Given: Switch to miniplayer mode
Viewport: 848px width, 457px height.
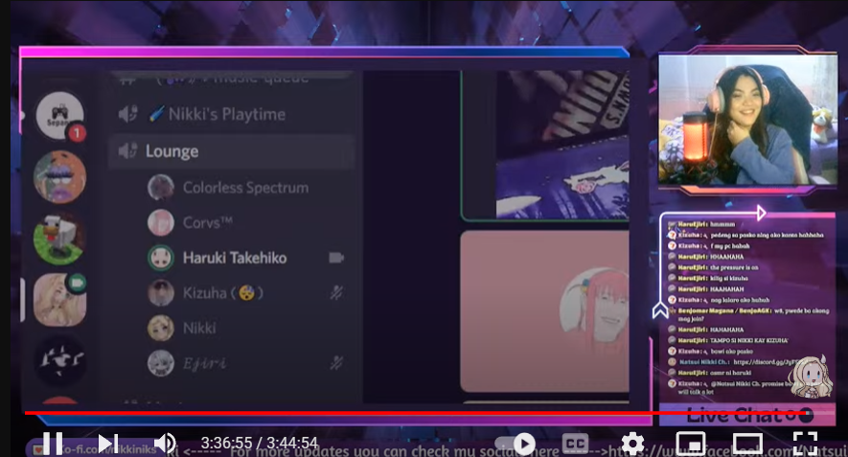Looking at the screenshot, I should [x=691, y=444].
